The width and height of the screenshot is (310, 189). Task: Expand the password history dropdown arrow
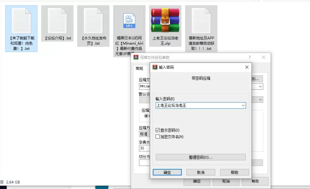pyautogui.click(x=243, y=105)
